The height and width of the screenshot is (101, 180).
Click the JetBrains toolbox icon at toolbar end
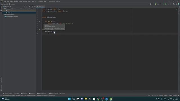coord(179,4)
